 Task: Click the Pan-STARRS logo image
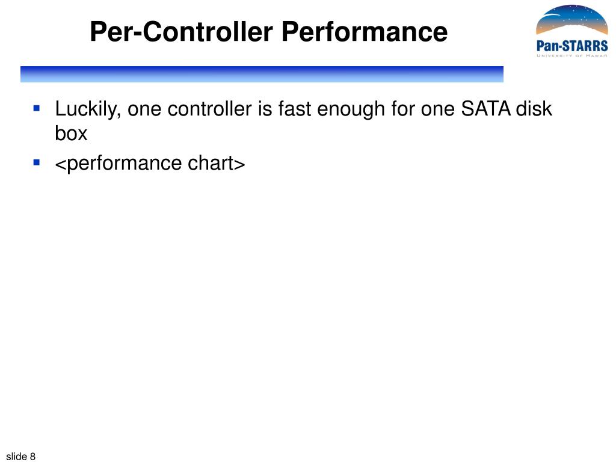click(571, 31)
